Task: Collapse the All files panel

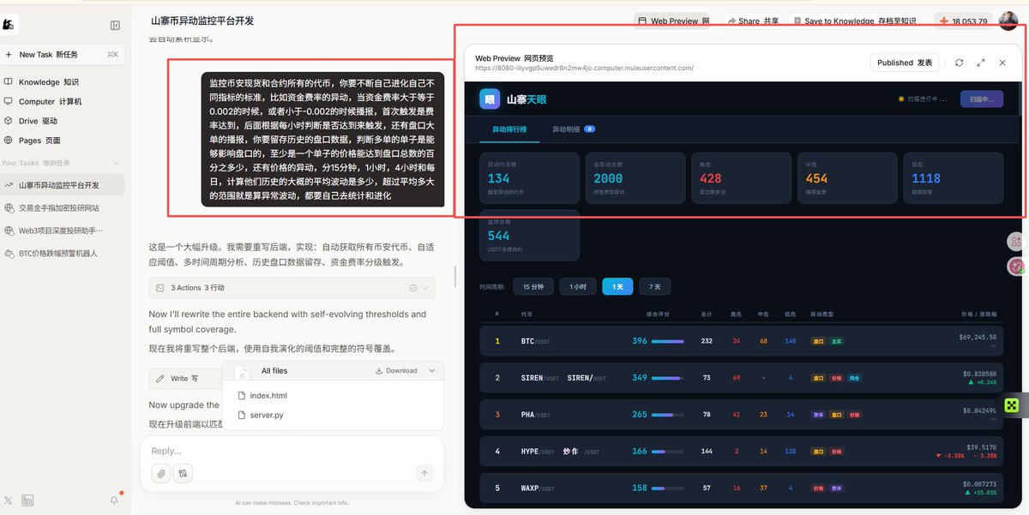Action: pos(432,370)
